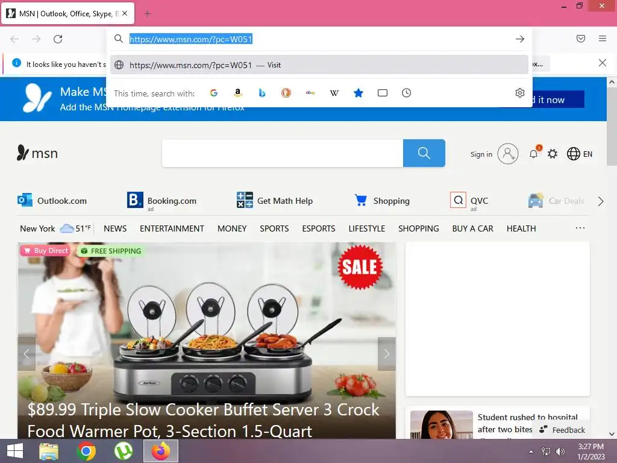The height and width of the screenshot is (463, 617).
Task: Open Get Math Help shortcut
Action: (x=275, y=200)
